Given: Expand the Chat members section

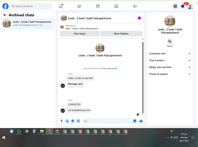Looking at the screenshot, I should (170, 61).
